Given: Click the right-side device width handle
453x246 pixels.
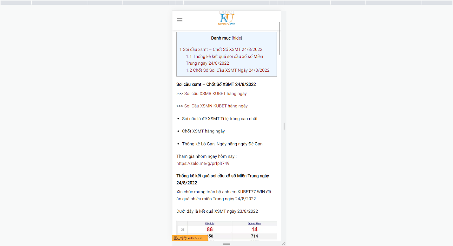Looking at the screenshot, I should click(x=283, y=126).
